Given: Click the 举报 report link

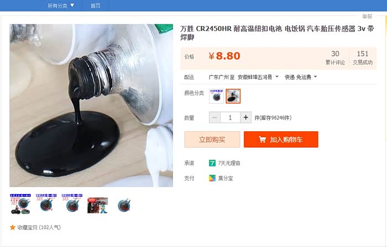Looking at the screenshot, I should (x=367, y=17).
